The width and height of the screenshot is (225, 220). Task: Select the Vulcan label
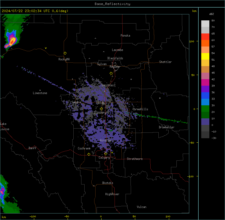coord(142,207)
